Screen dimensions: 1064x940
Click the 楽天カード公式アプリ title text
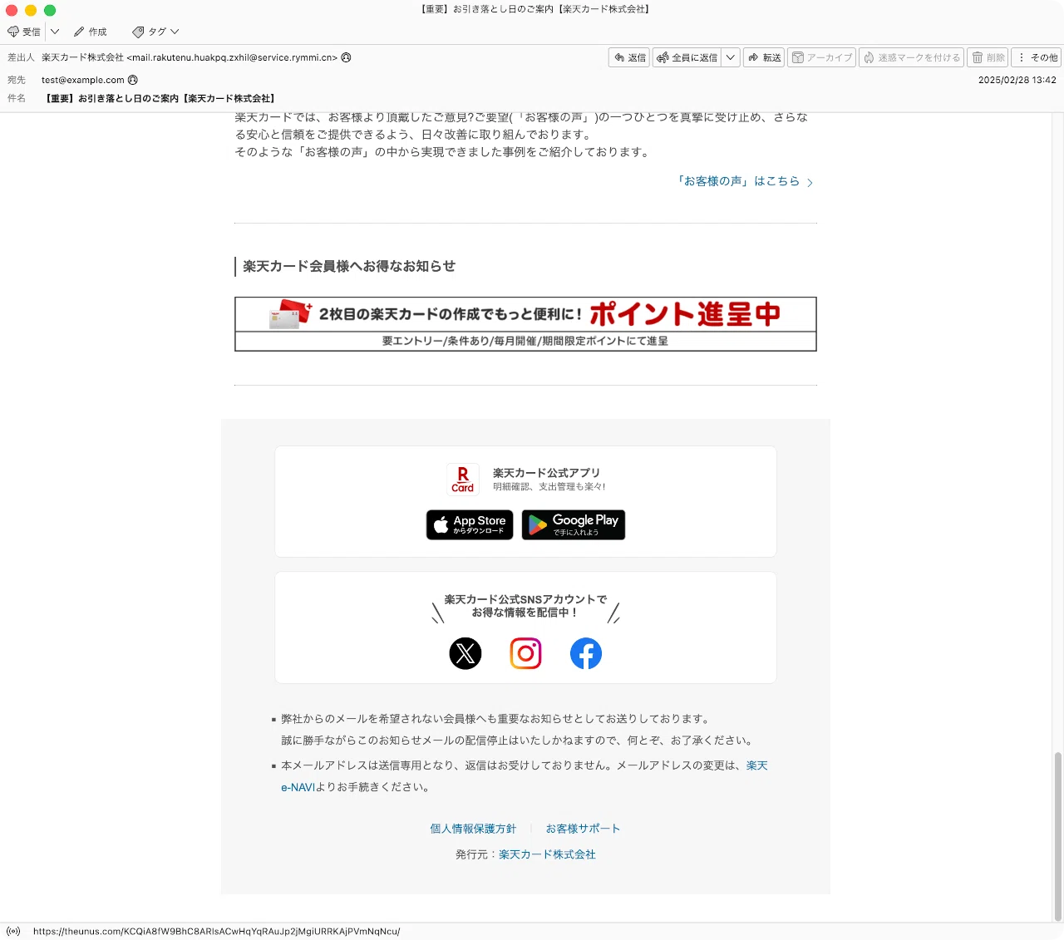(x=546, y=472)
